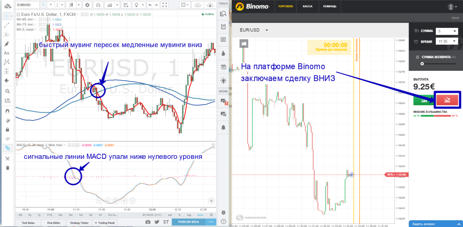The height and width of the screenshot is (227, 463).
Task: Select the brush drawing tool
Action: coord(7,44)
